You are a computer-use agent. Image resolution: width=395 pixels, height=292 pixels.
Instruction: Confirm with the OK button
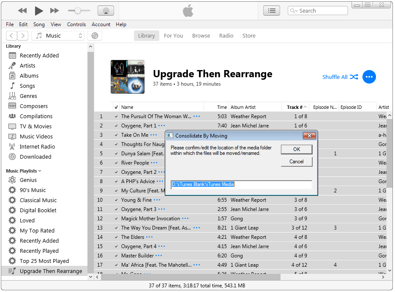click(x=297, y=149)
